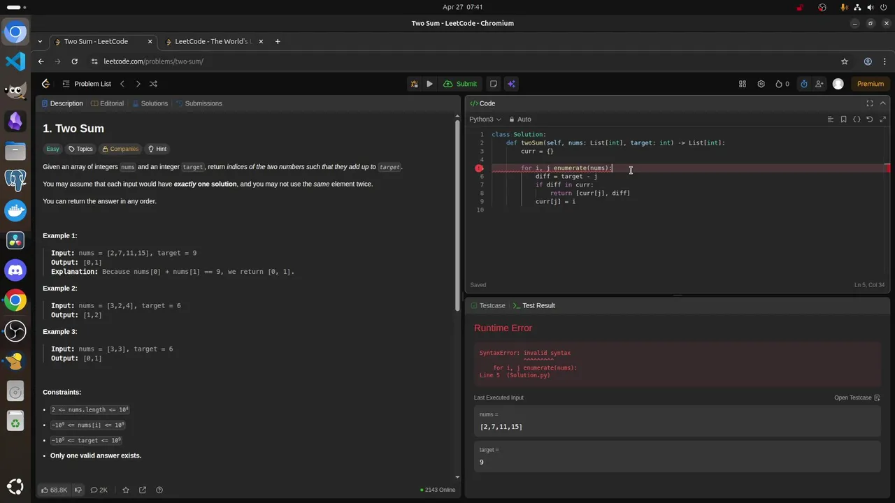Image resolution: width=895 pixels, height=503 pixels.
Task: Click the bookmark code icon
Action: [843, 119]
